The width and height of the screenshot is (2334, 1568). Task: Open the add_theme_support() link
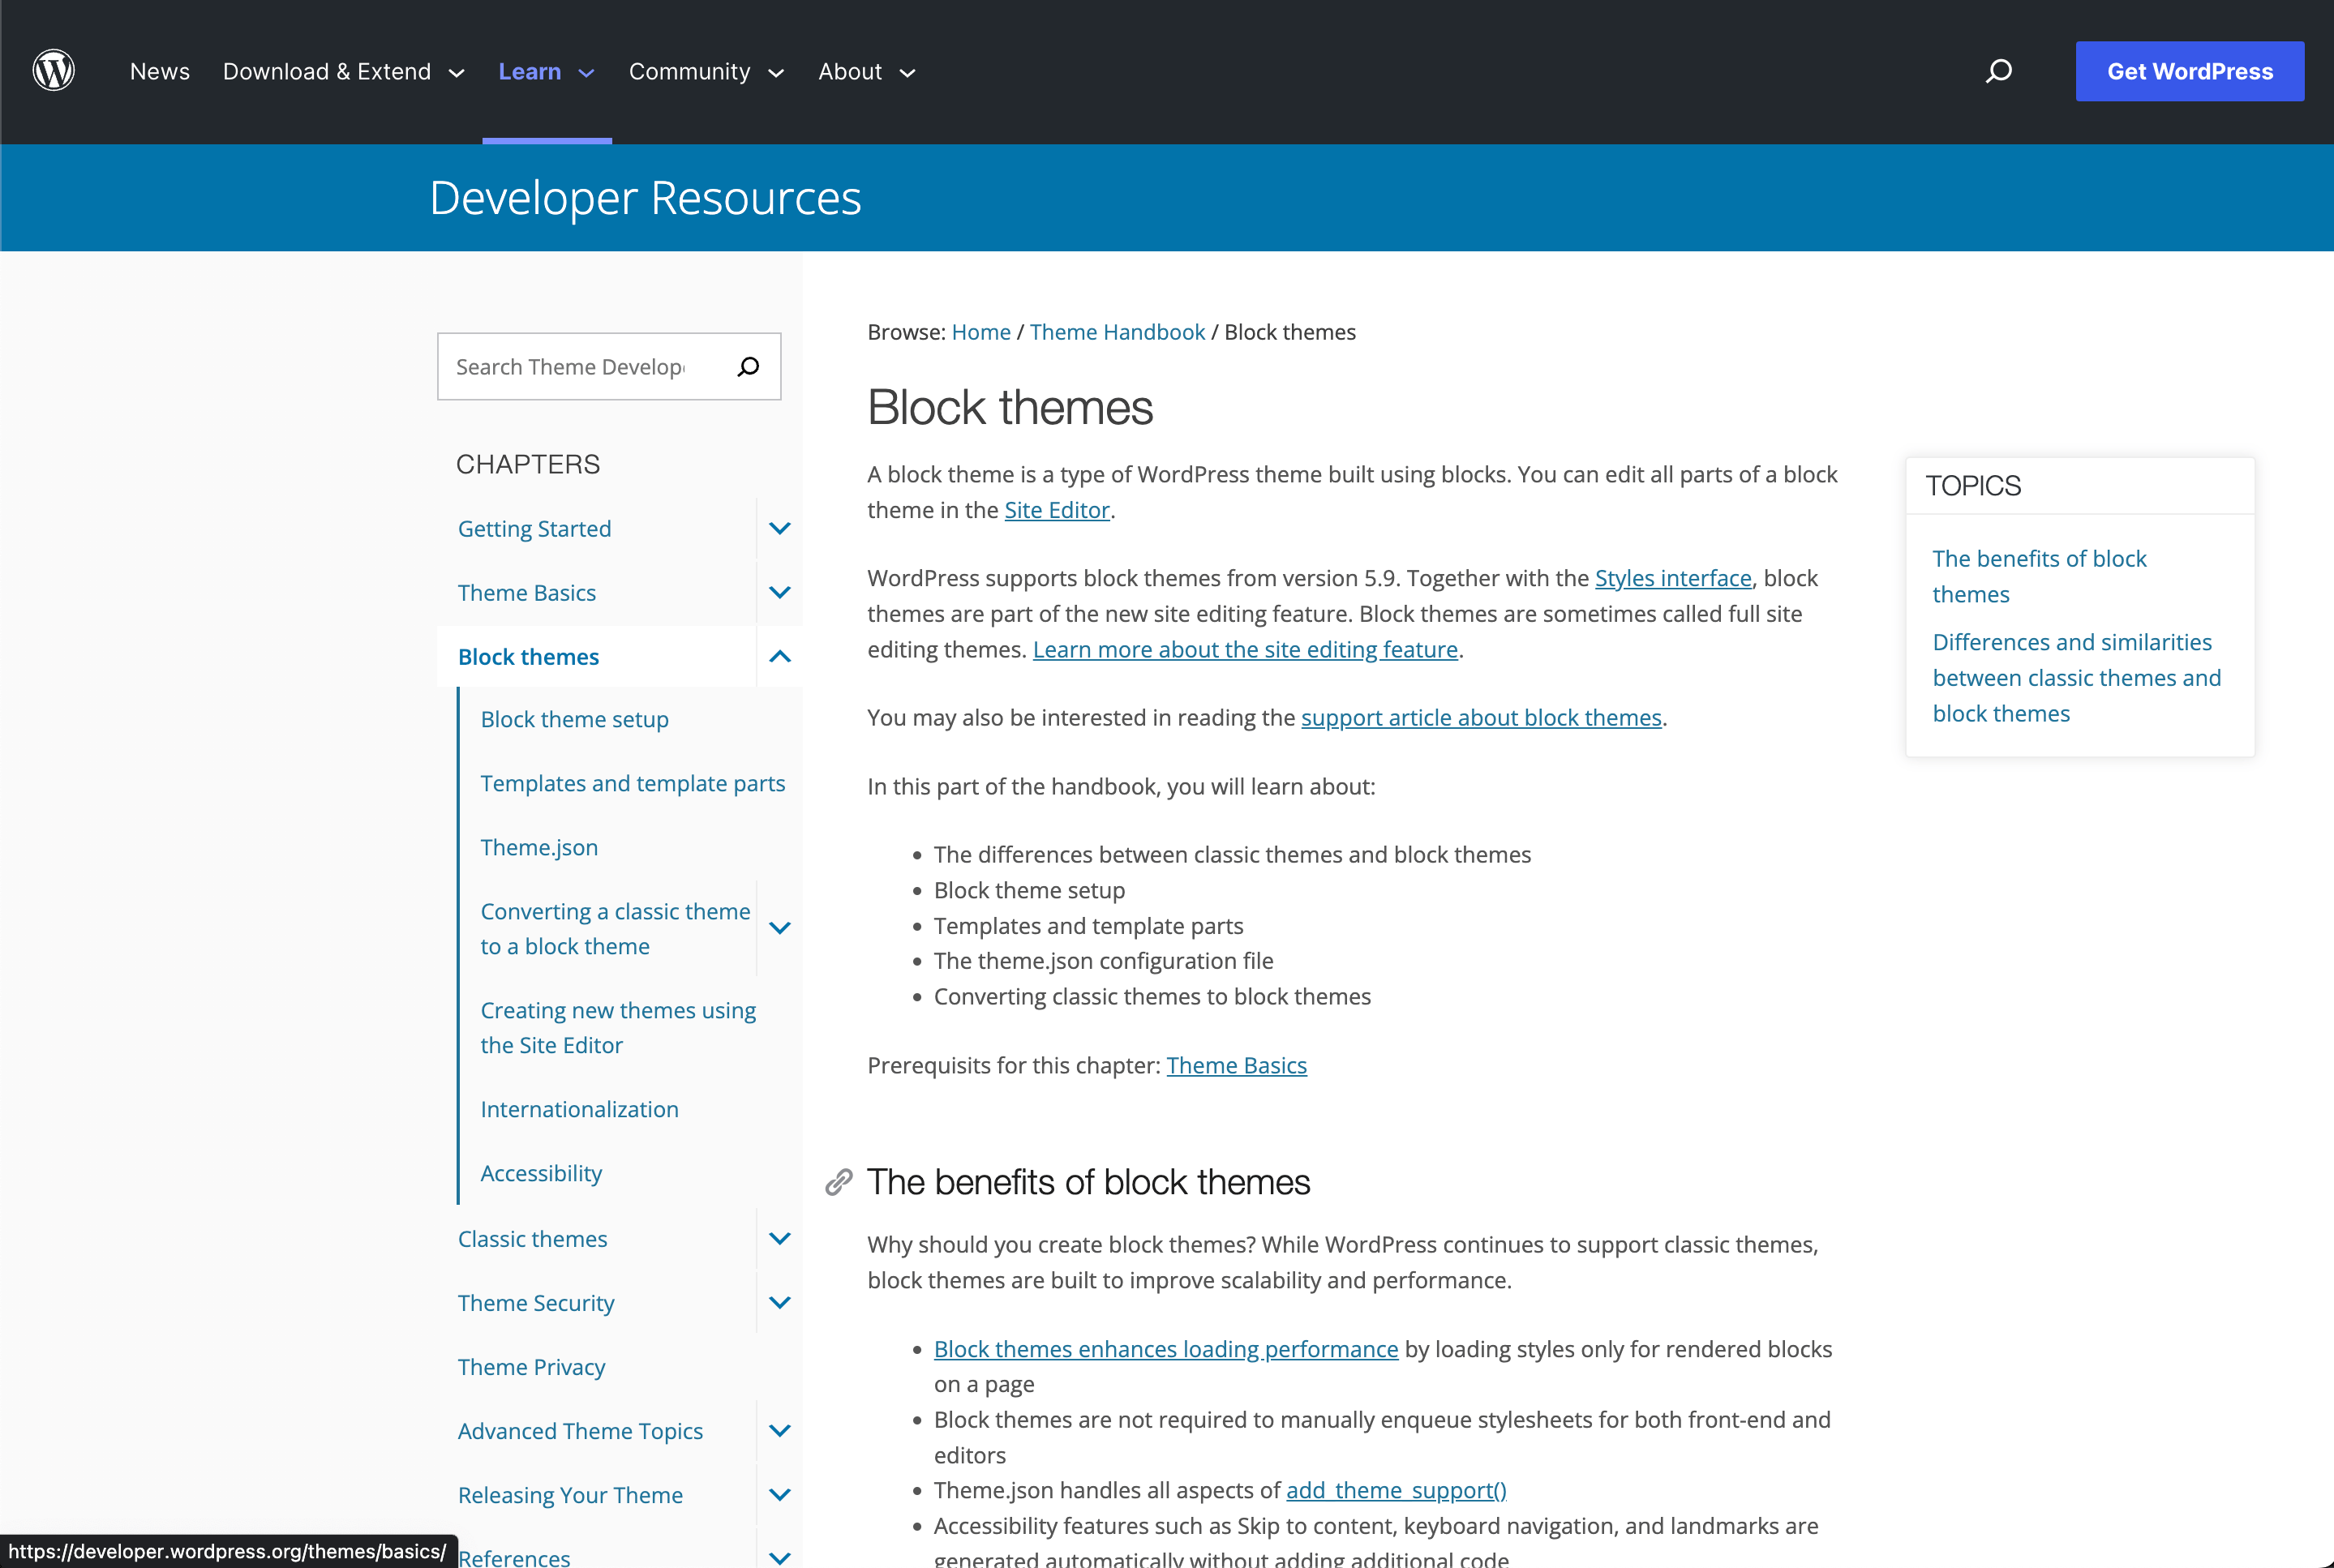coord(1396,1490)
